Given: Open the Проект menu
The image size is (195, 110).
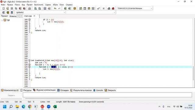Looking at the screenshot, I should pos(30,5).
